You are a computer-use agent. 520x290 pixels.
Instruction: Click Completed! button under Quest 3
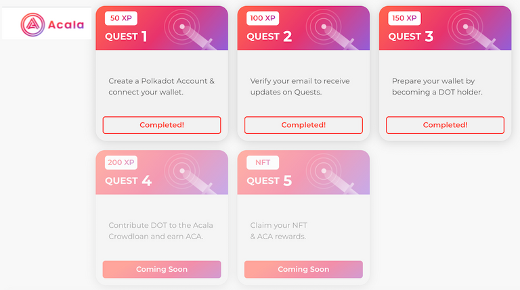[x=445, y=125]
